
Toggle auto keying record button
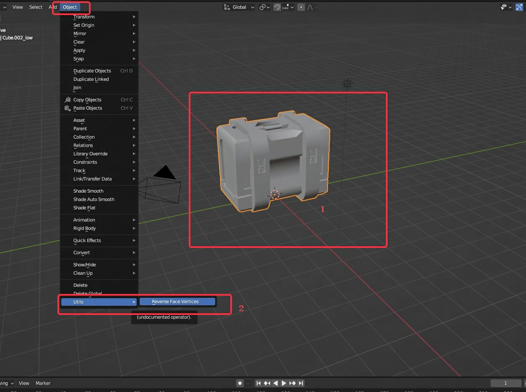pos(240,383)
